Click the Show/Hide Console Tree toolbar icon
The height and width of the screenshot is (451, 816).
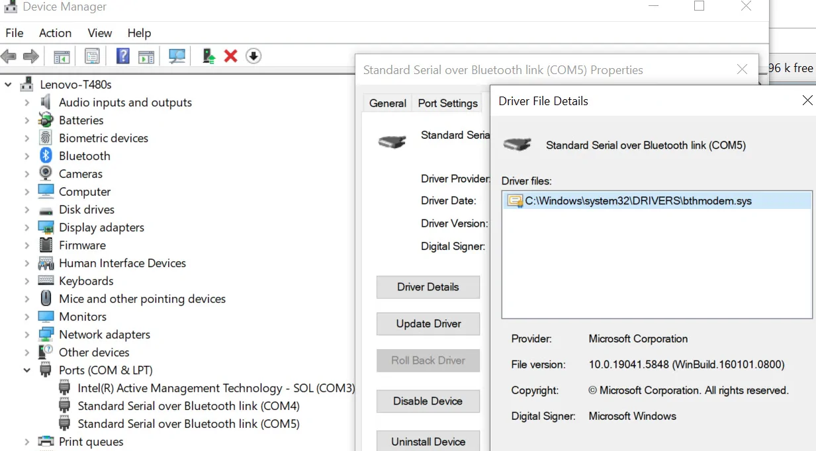click(x=62, y=56)
